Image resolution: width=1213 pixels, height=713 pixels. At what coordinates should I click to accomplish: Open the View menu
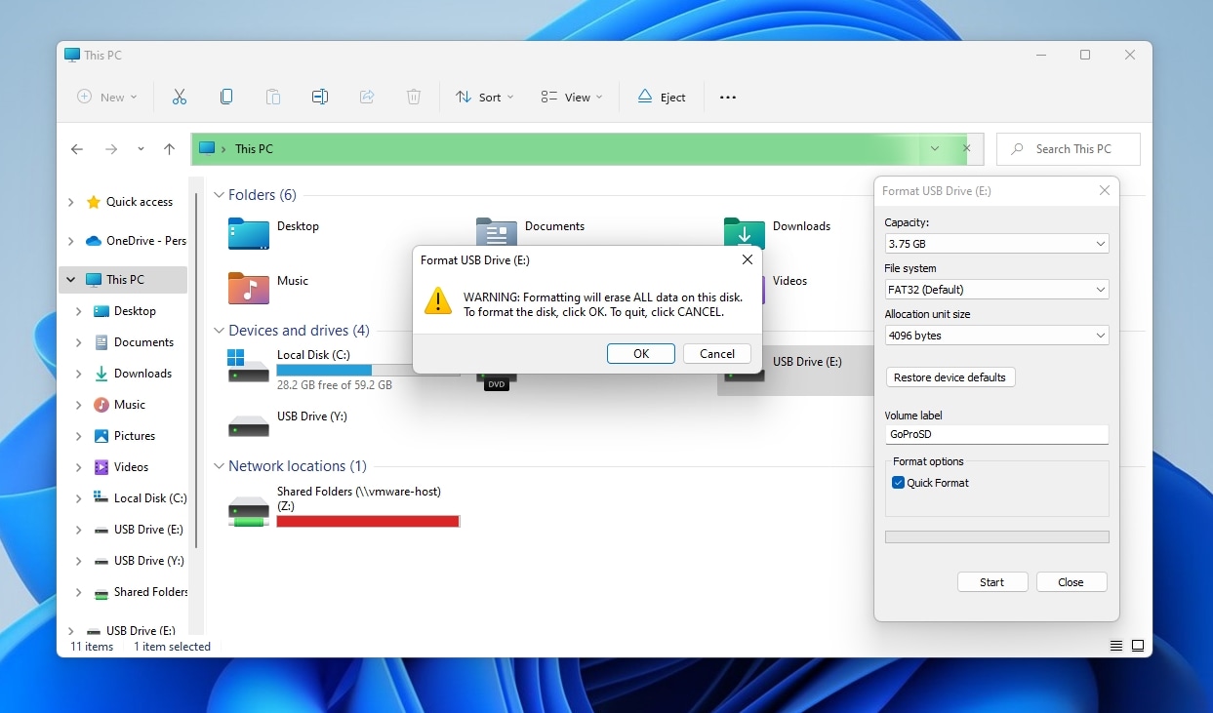pos(571,97)
